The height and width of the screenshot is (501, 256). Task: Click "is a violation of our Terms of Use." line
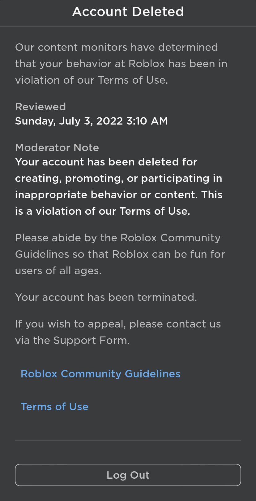tap(102, 211)
